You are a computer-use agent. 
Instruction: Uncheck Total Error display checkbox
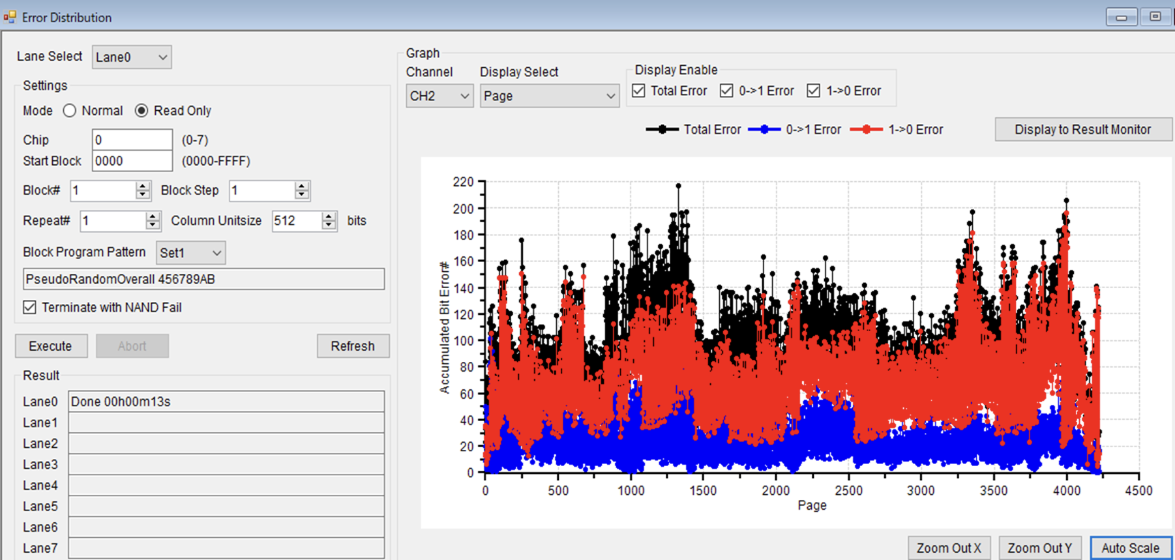[639, 91]
